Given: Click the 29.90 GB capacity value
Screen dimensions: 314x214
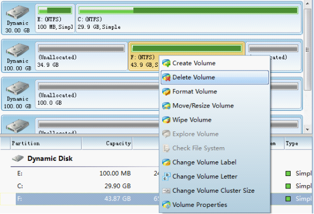Looking at the screenshot, I should (x=118, y=186).
